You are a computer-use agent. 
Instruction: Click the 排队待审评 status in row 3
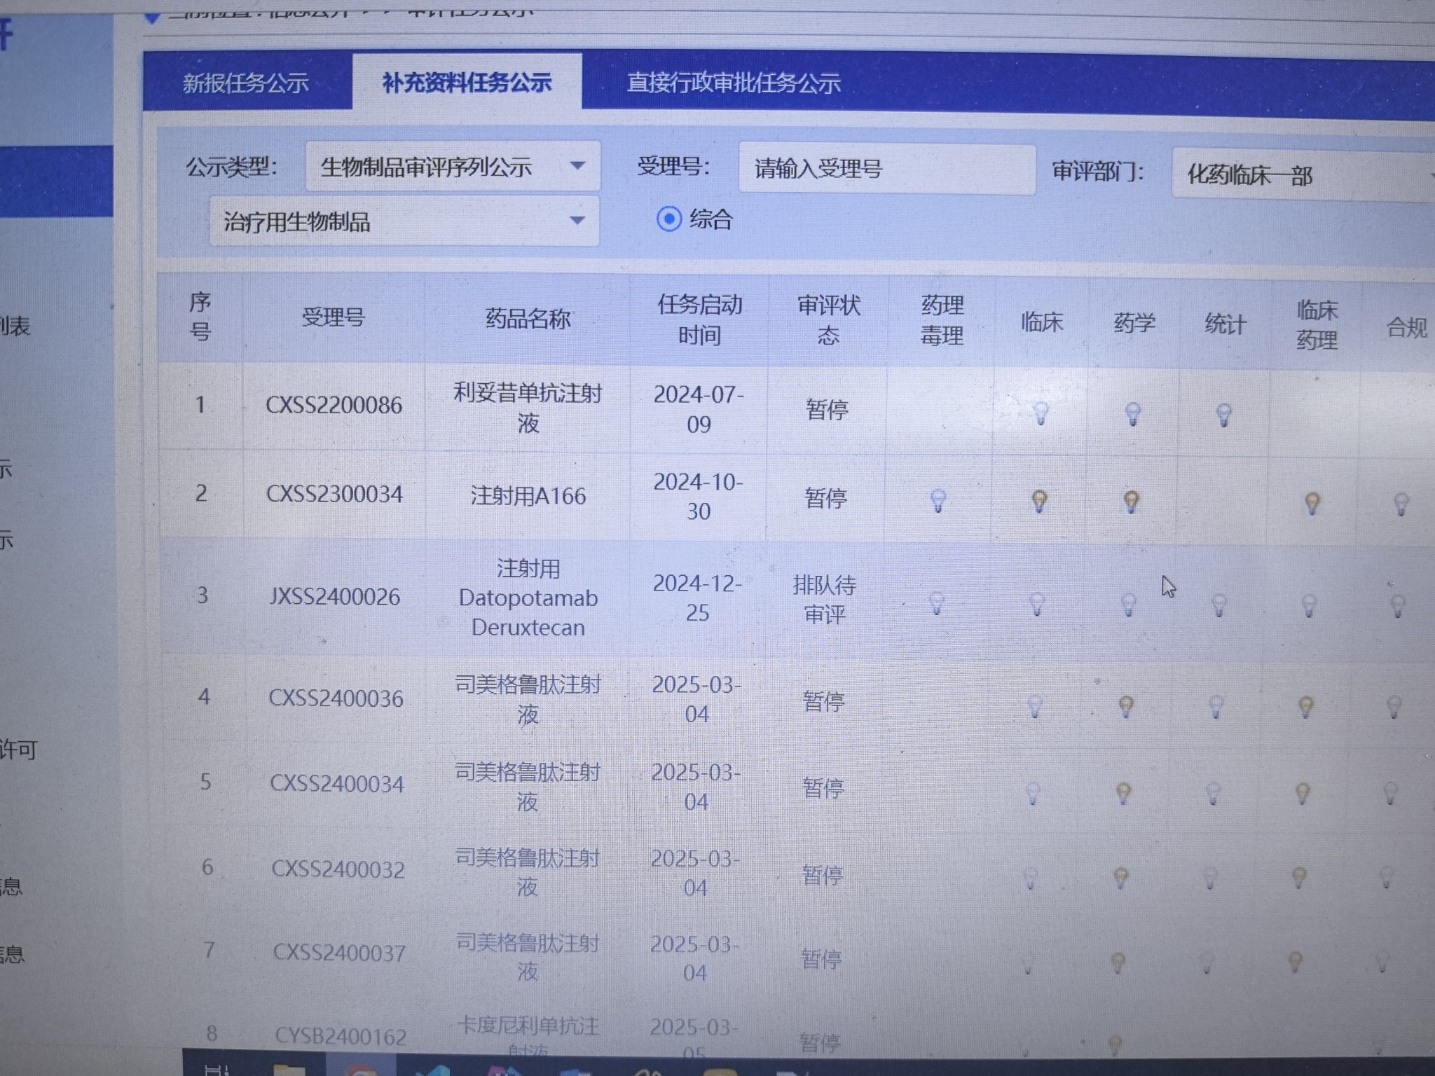(x=825, y=600)
